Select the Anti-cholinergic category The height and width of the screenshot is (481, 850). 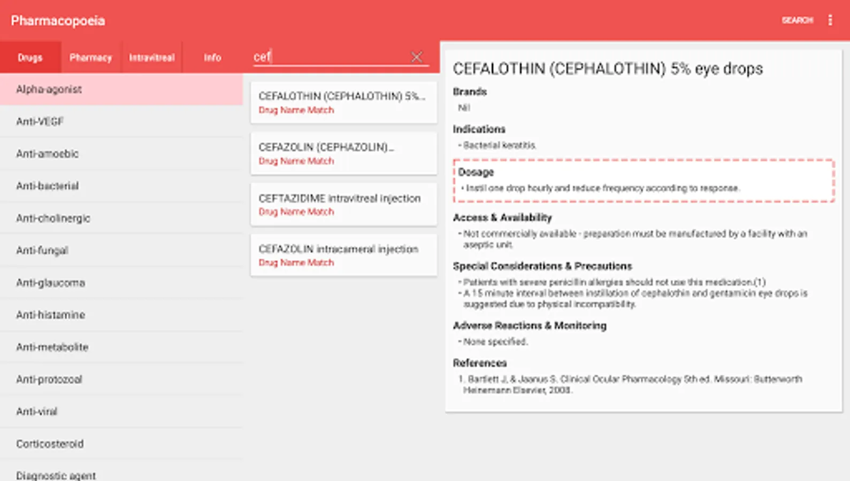coord(121,218)
